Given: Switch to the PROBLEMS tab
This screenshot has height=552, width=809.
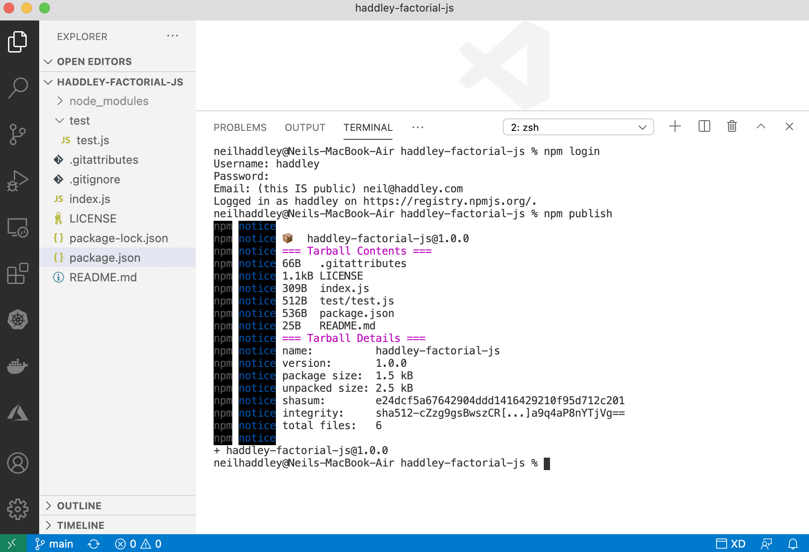Looking at the screenshot, I should [x=240, y=128].
